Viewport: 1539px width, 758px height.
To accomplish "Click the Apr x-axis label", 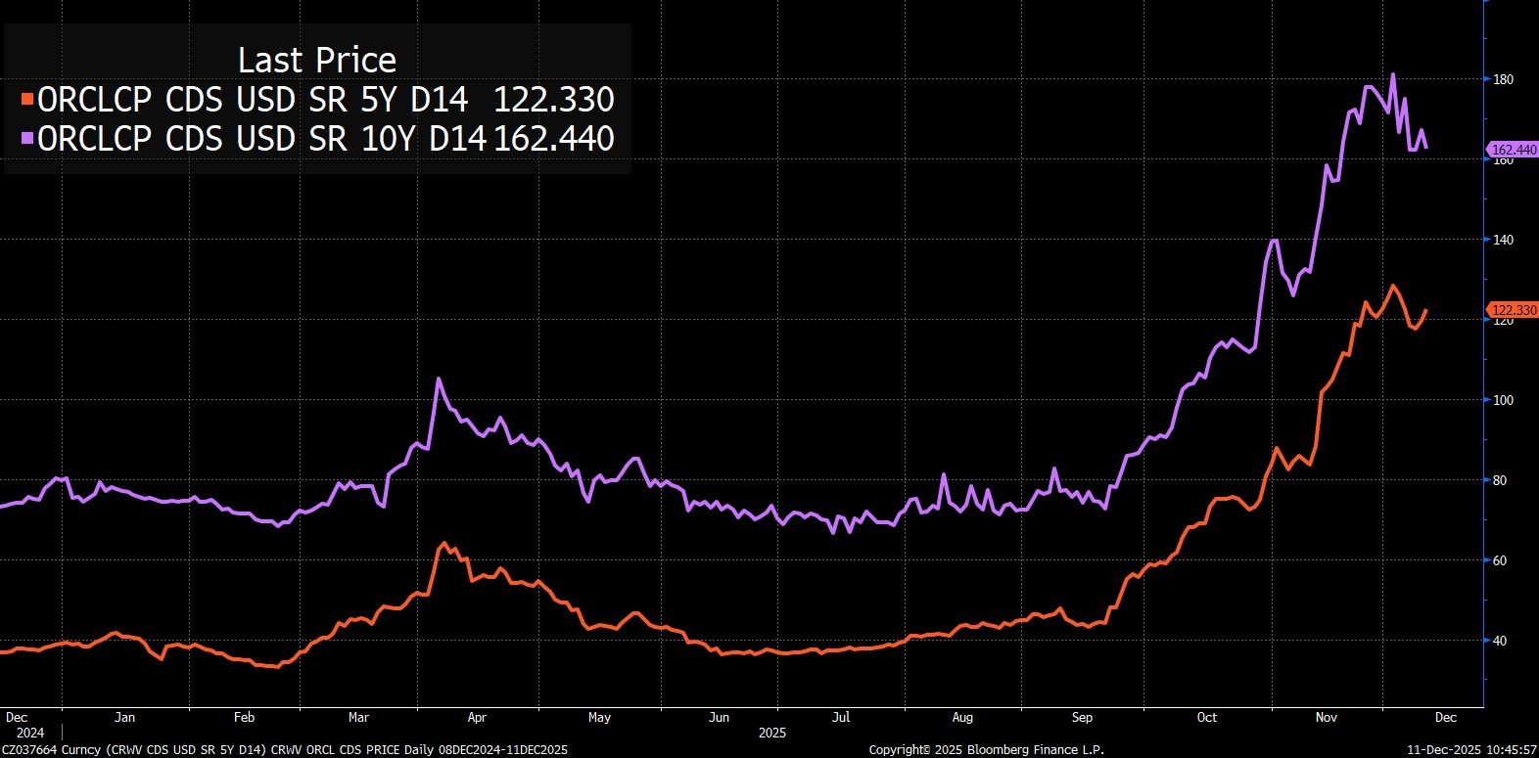I will pos(477,717).
